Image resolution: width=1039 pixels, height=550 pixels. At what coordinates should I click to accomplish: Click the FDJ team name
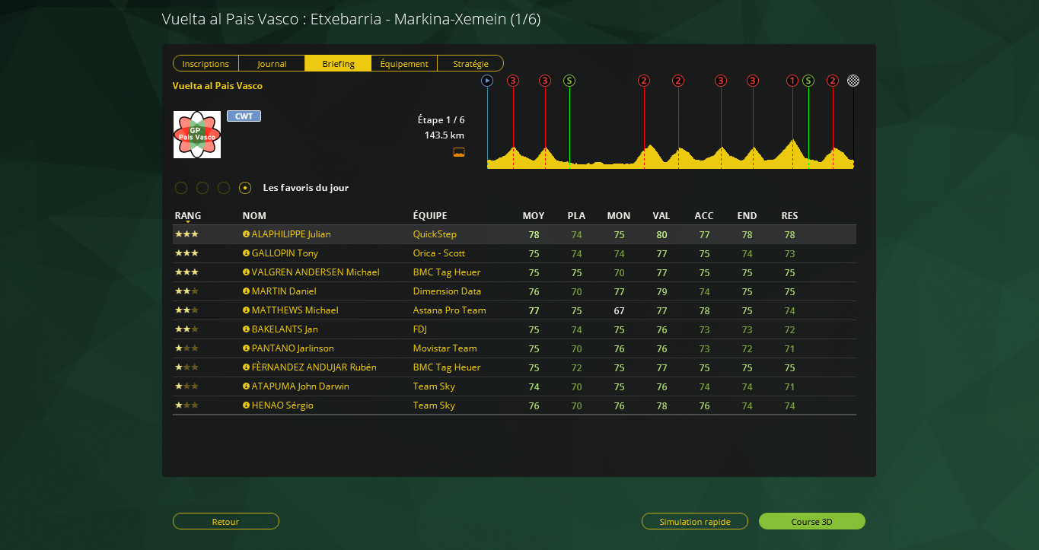click(x=421, y=329)
